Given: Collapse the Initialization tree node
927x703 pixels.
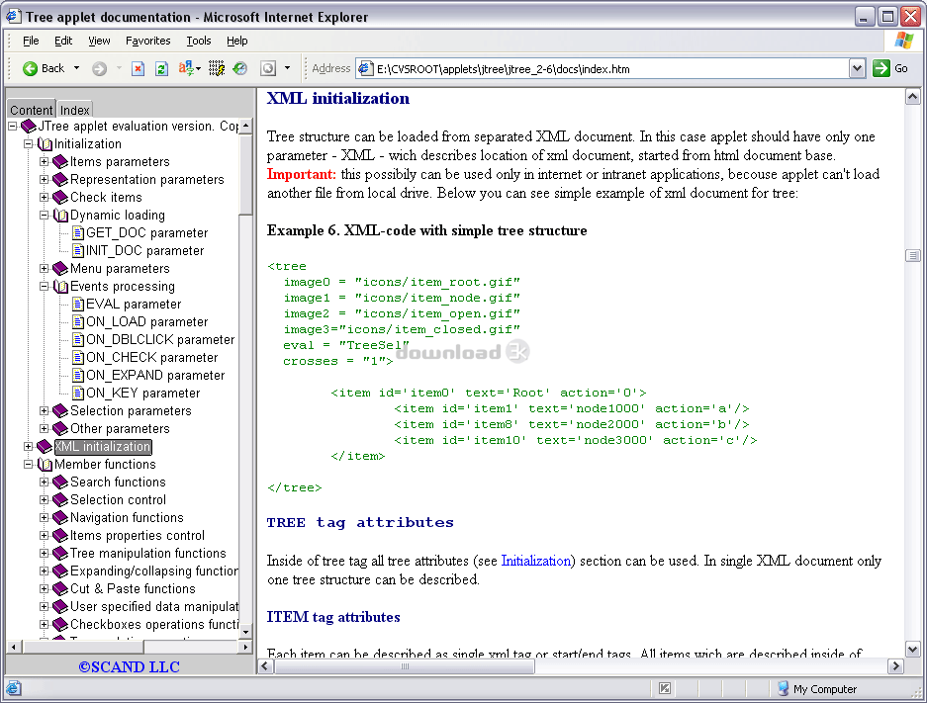Looking at the screenshot, I should click(x=29, y=144).
